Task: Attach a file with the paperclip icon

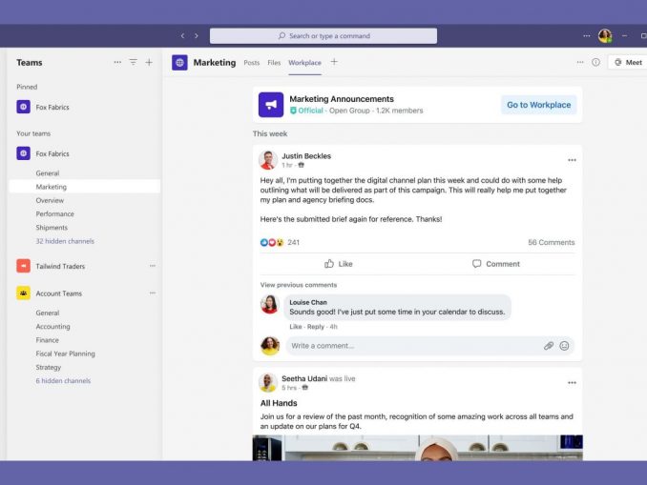Action: [x=549, y=346]
